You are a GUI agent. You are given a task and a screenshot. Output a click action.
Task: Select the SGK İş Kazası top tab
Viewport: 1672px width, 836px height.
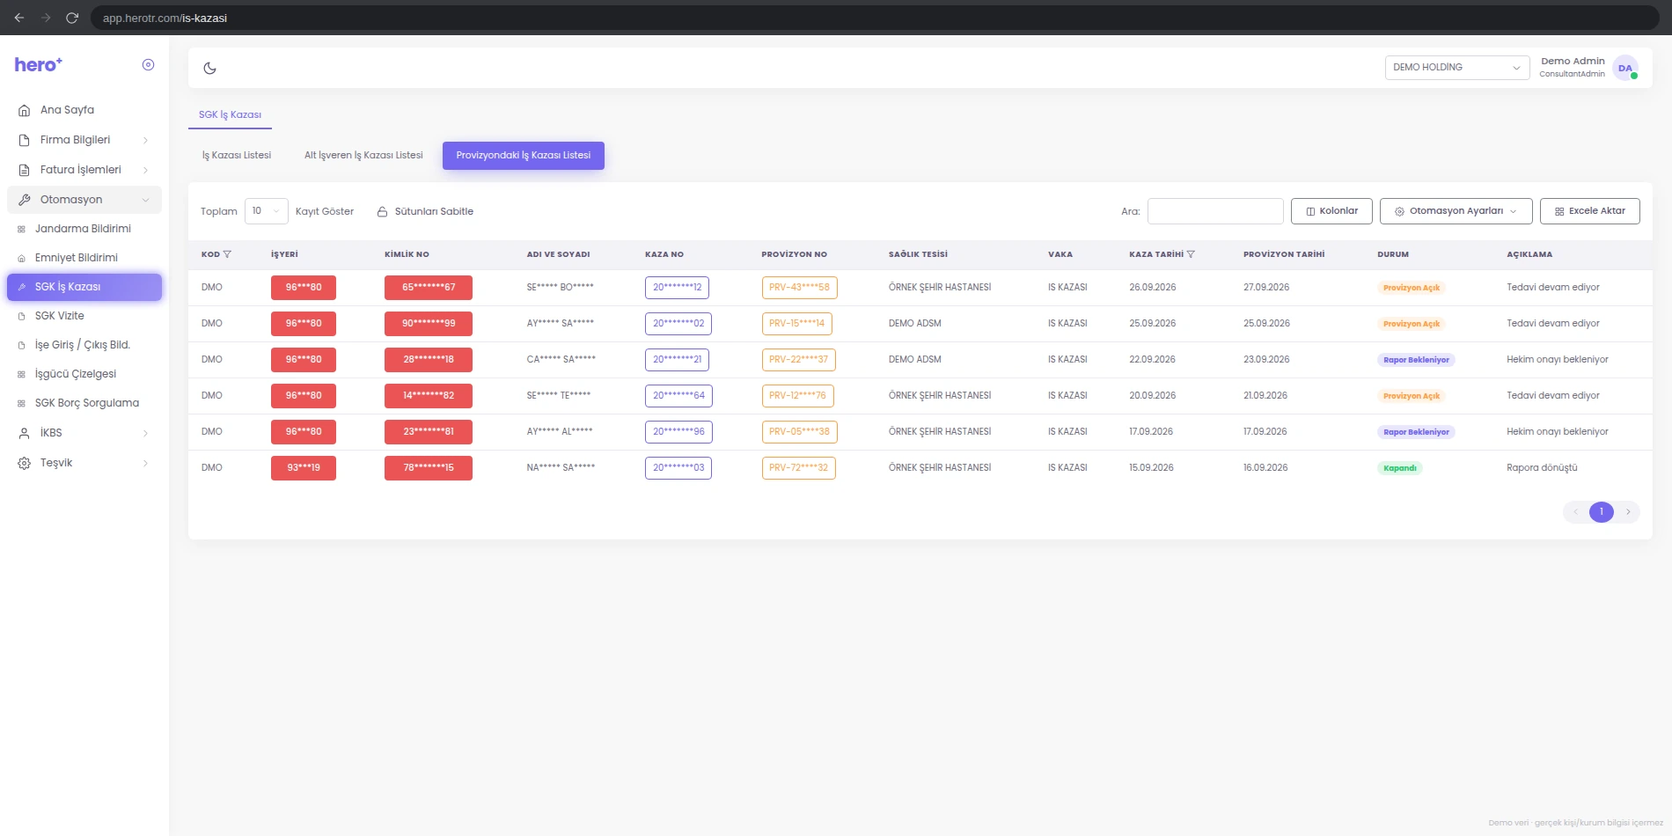pyautogui.click(x=230, y=115)
